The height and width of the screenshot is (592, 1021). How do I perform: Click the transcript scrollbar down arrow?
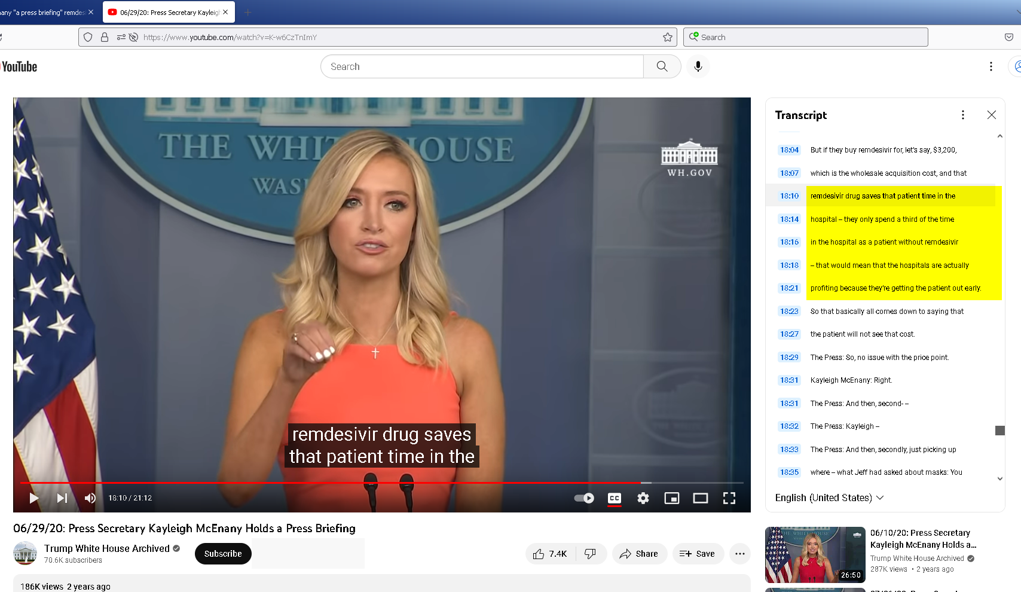coord(1000,478)
